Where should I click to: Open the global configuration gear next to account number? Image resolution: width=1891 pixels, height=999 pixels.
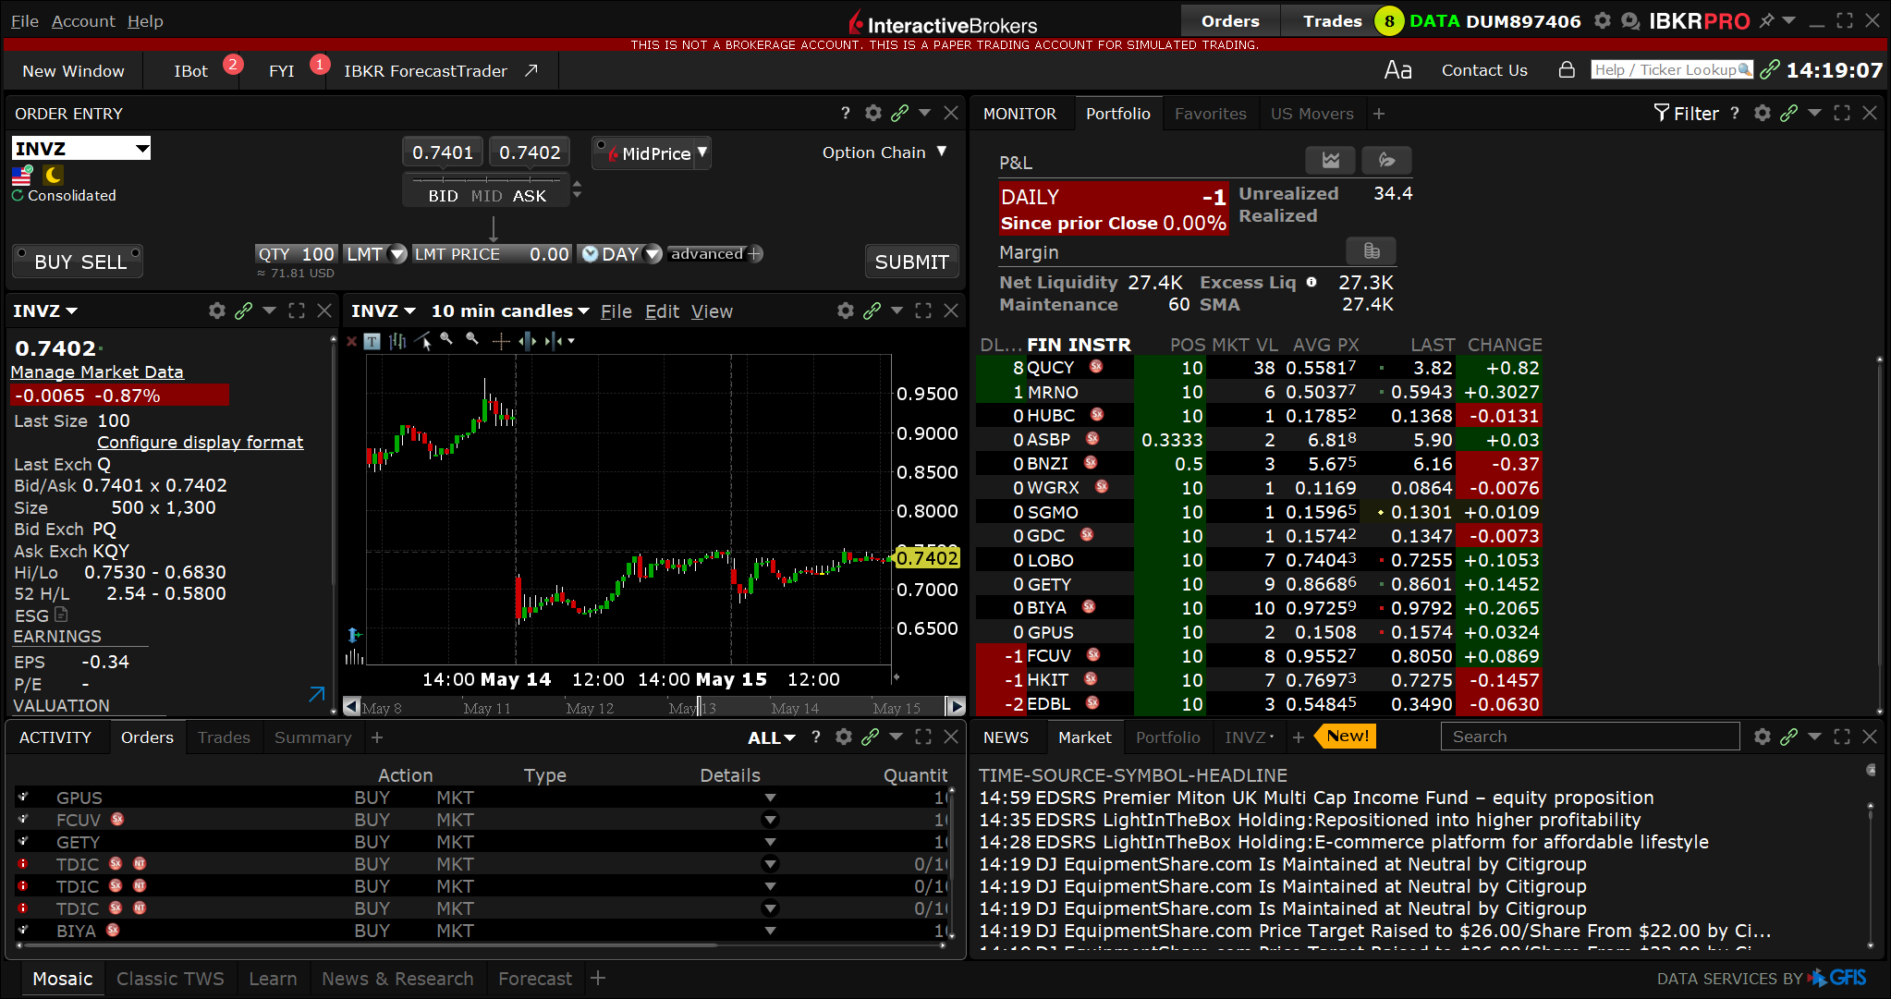1603,20
